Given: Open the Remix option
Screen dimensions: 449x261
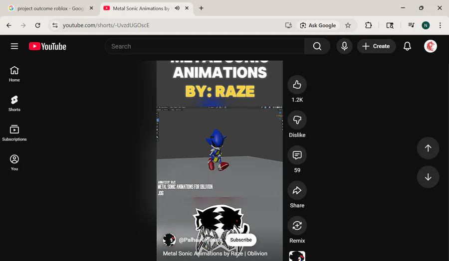Looking at the screenshot, I should pos(297,226).
